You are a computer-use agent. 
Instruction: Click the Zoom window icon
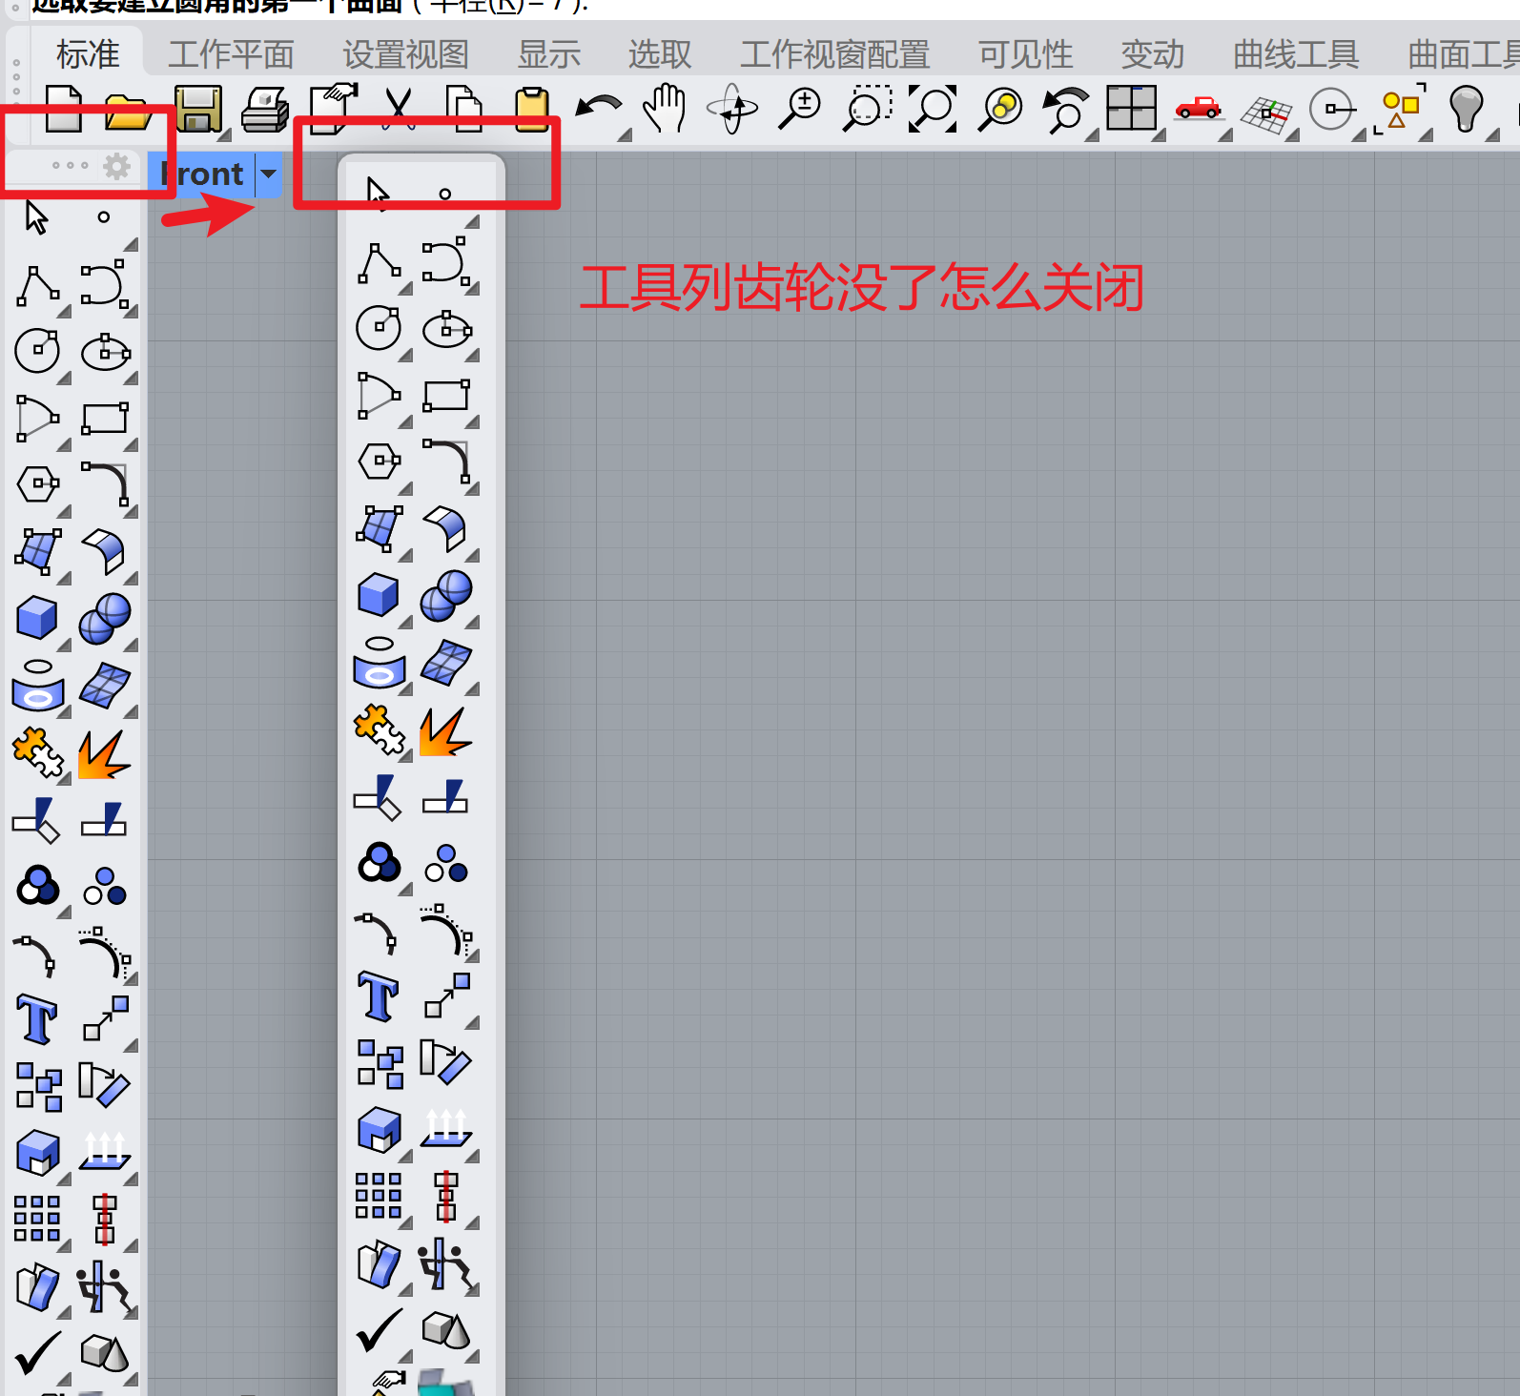tap(867, 109)
